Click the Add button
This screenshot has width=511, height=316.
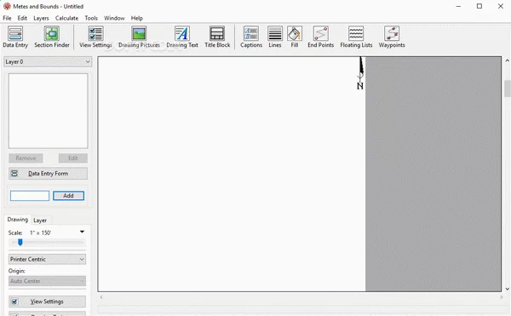tap(68, 196)
